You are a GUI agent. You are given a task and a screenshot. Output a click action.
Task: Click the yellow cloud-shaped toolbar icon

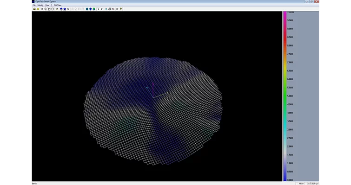pyautogui.click(x=38, y=9)
